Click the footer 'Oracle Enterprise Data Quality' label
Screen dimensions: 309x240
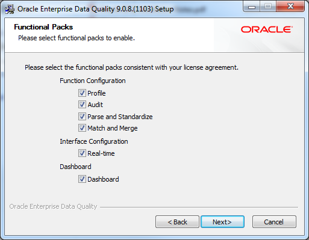[53, 206]
